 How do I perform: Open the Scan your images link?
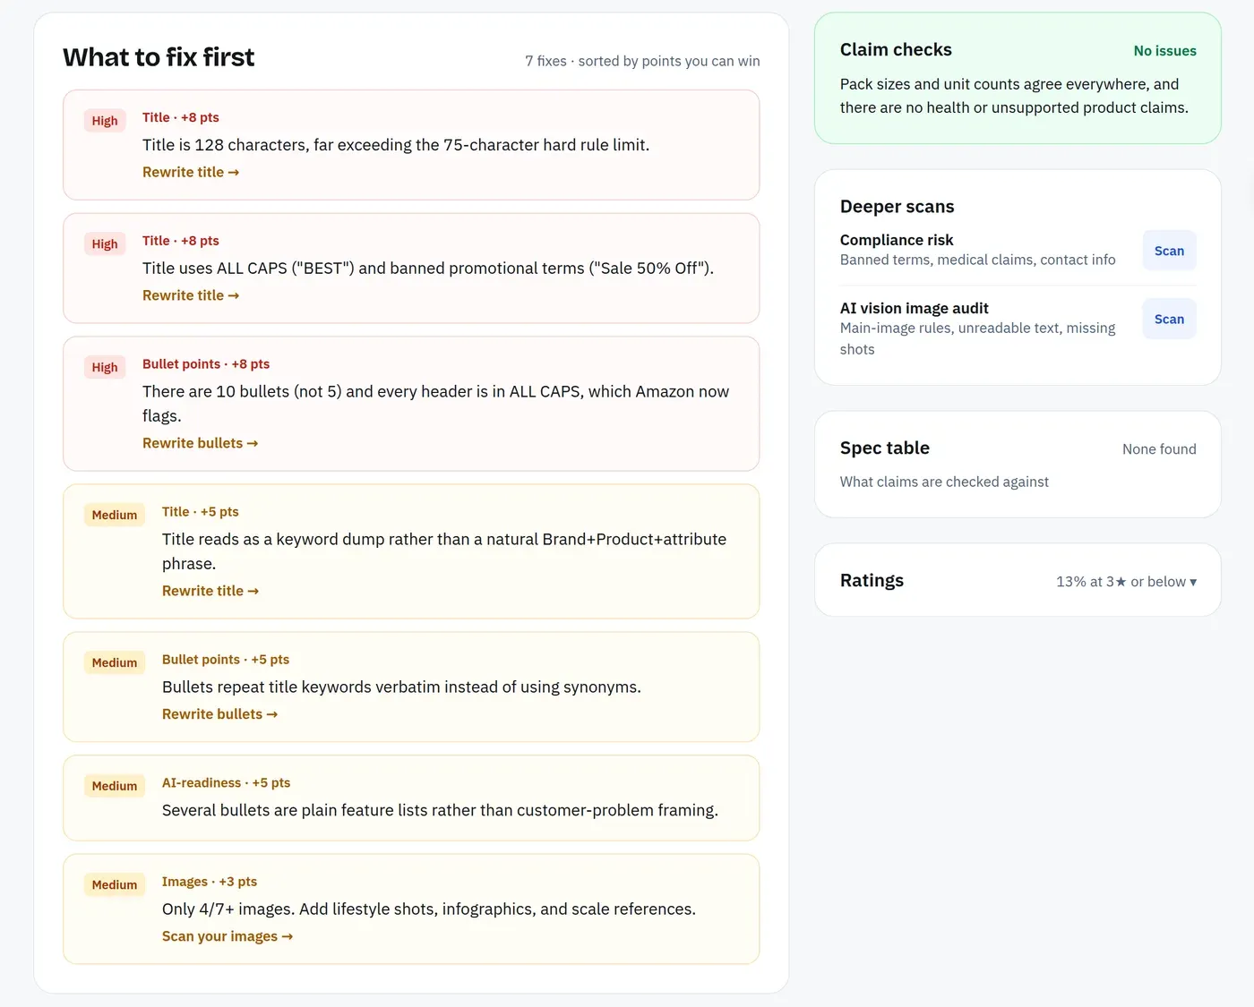click(x=228, y=936)
